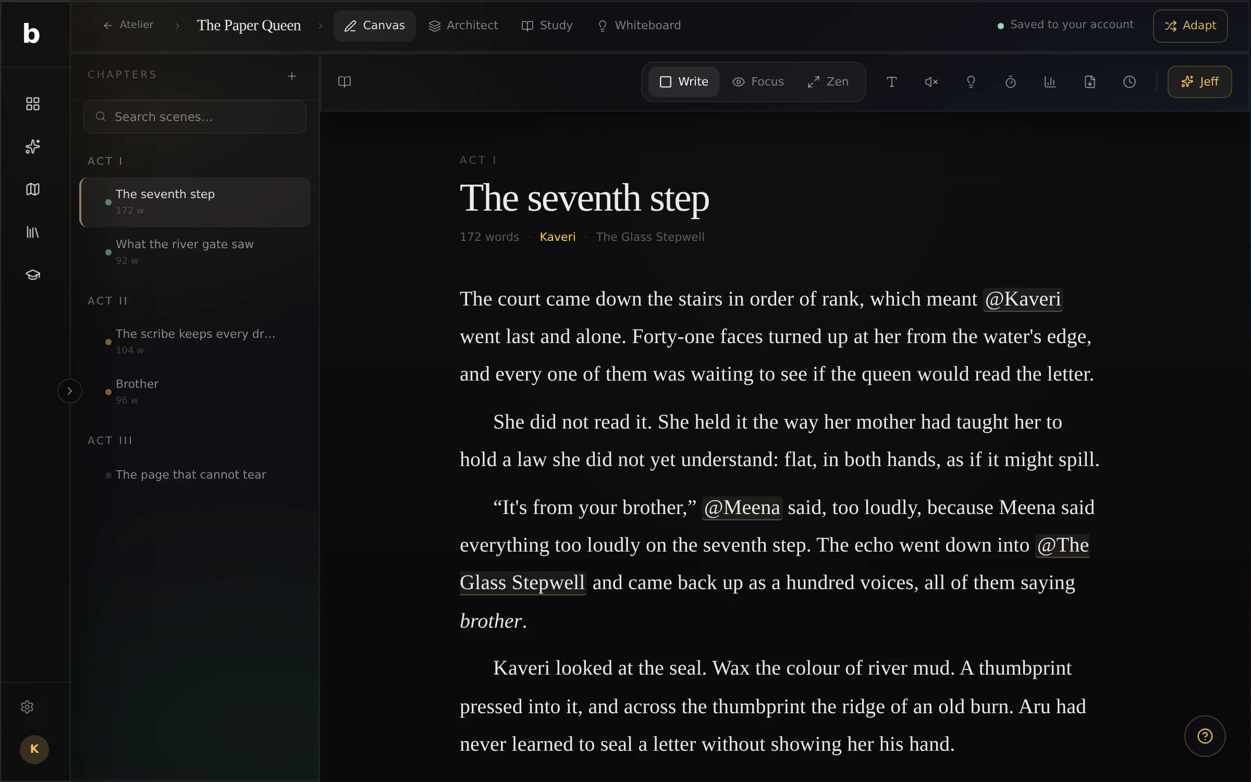Open the Architect tab
This screenshot has height=782, width=1251.
[463, 26]
